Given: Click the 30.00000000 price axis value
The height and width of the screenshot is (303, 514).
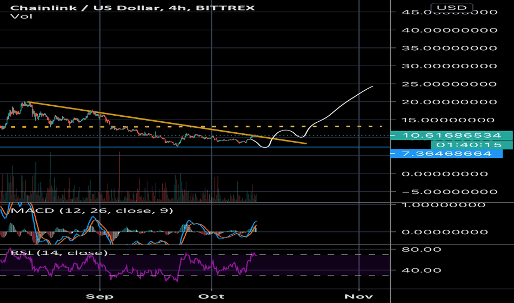Looking at the screenshot, I should click(449, 66).
